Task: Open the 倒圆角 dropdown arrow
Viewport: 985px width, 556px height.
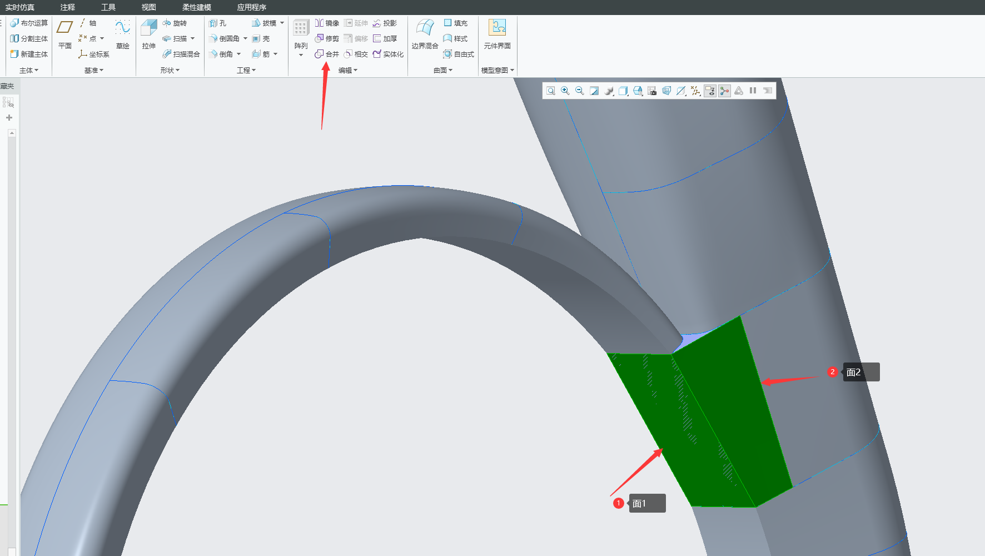Action: click(x=245, y=38)
